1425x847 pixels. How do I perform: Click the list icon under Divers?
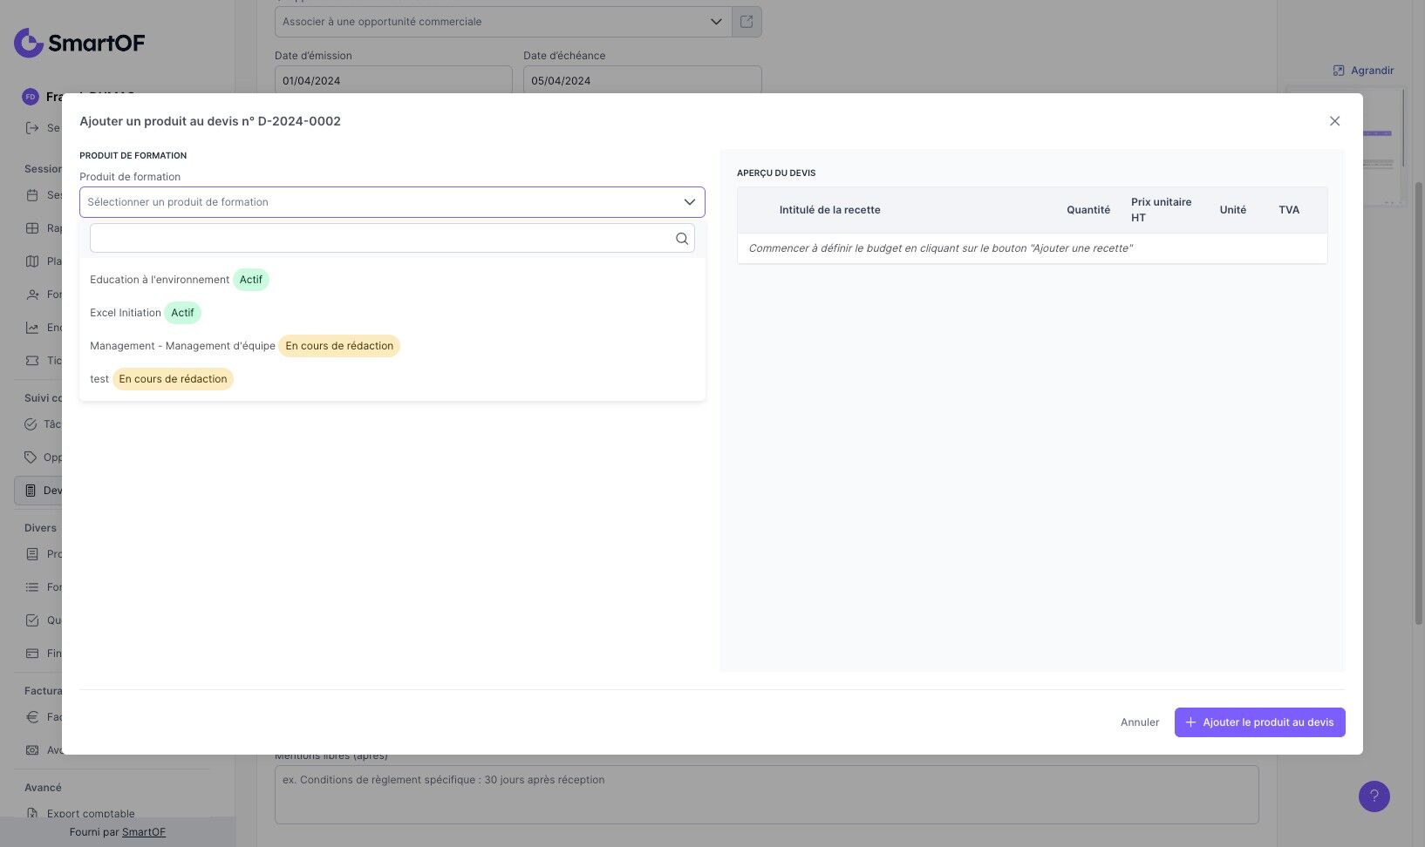[32, 587]
